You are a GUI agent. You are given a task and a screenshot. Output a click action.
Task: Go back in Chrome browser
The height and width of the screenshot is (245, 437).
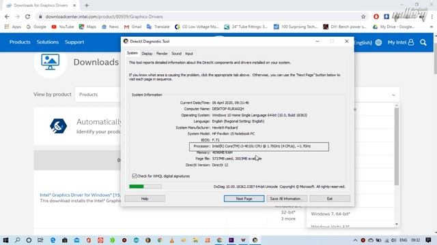[7, 16]
